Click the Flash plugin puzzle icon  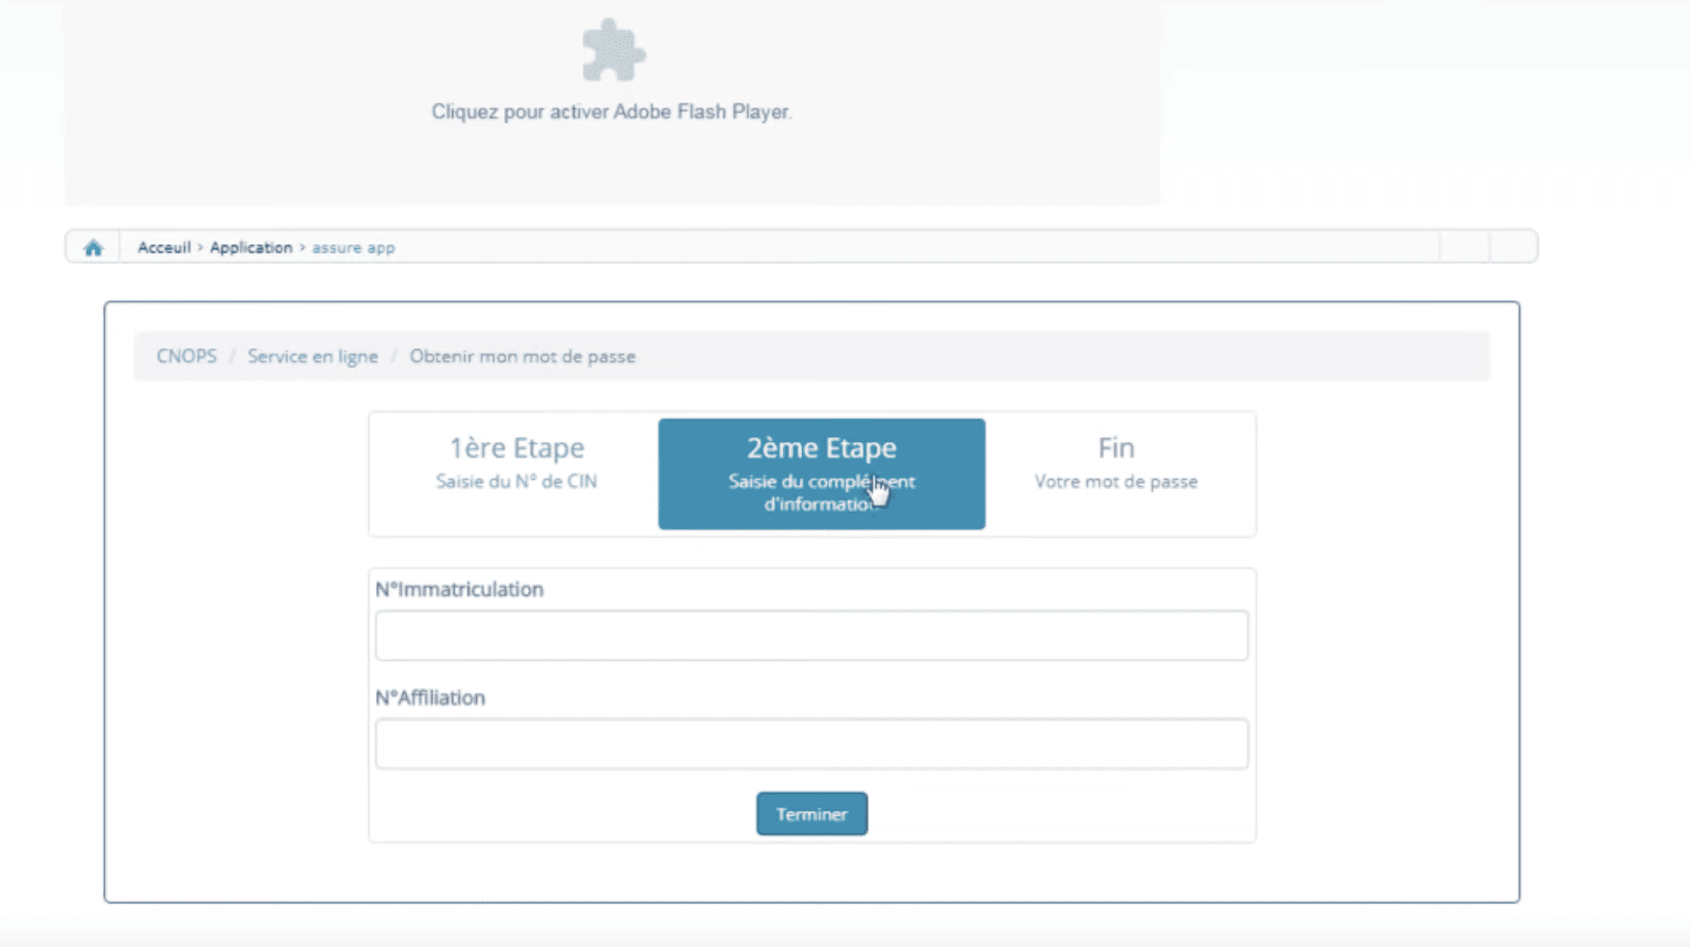pyautogui.click(x=612, y=51)
